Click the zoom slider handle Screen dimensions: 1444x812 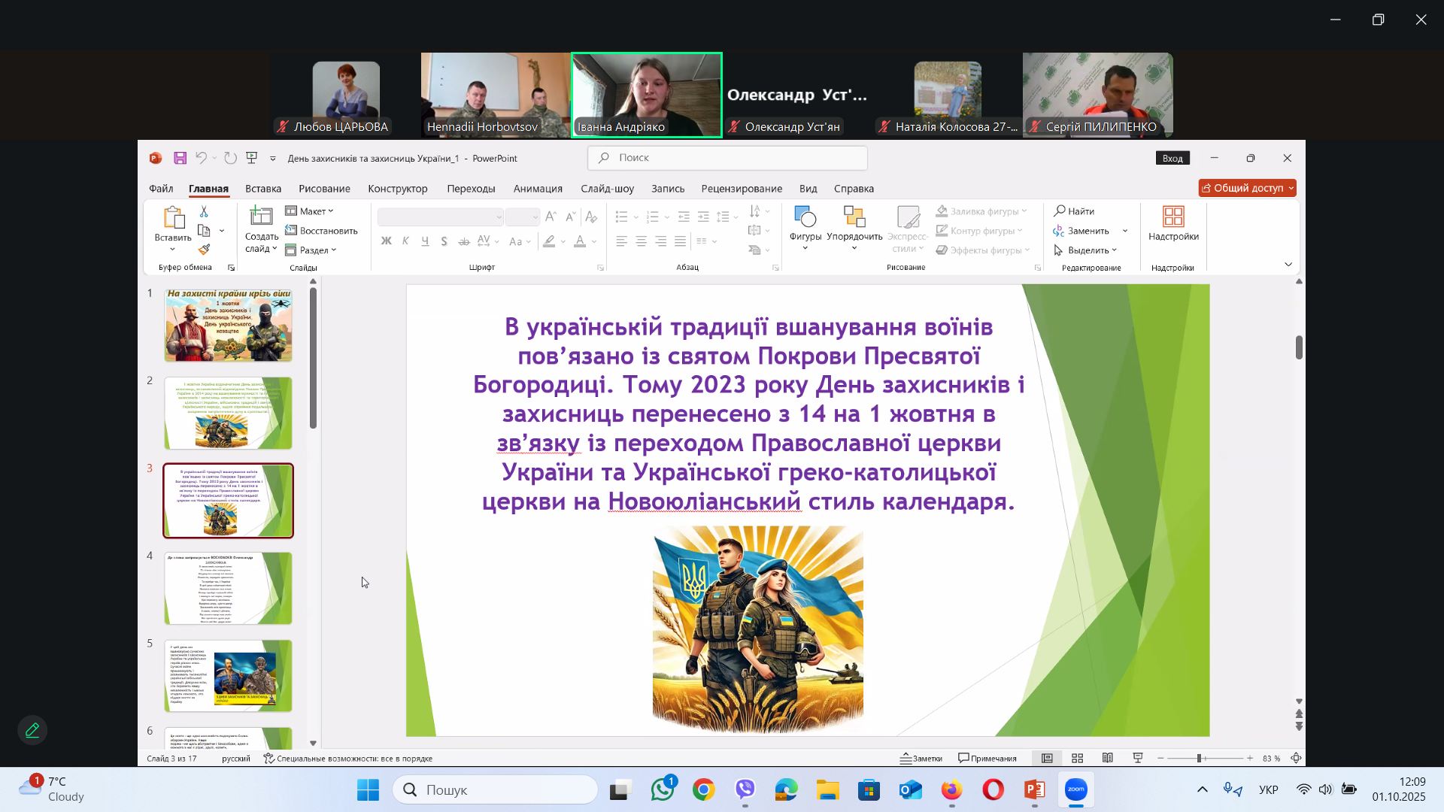click(x=1199, y=759)
